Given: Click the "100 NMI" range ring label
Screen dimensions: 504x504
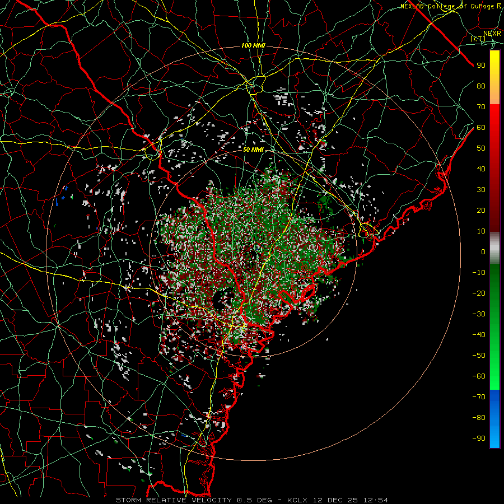Looking at the screenshot, I should pos(253,46).
